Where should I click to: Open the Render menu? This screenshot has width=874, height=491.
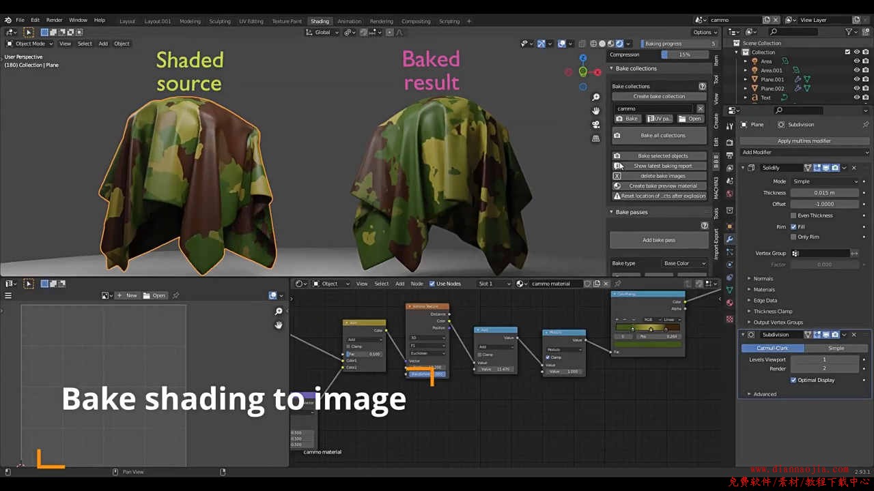(54, 20)
